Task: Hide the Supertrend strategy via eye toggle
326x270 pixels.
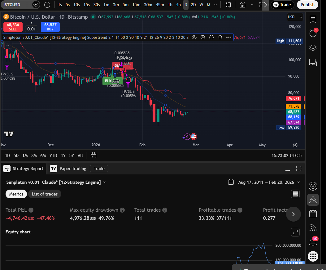Action: 194,37
